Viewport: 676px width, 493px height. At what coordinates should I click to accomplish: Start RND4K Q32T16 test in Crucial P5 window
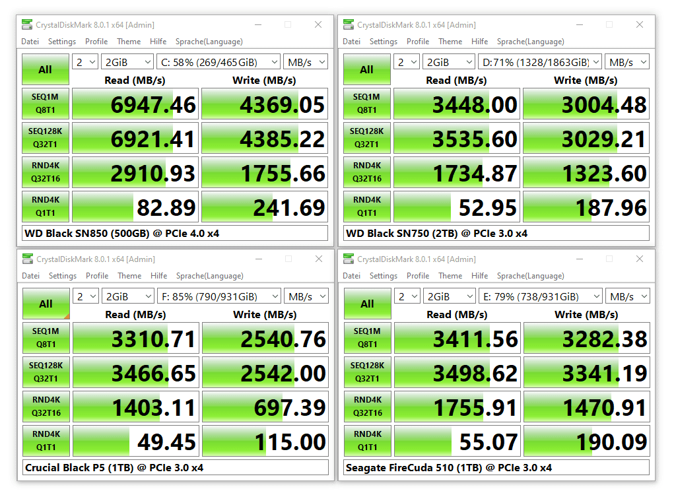click(46, 407)
